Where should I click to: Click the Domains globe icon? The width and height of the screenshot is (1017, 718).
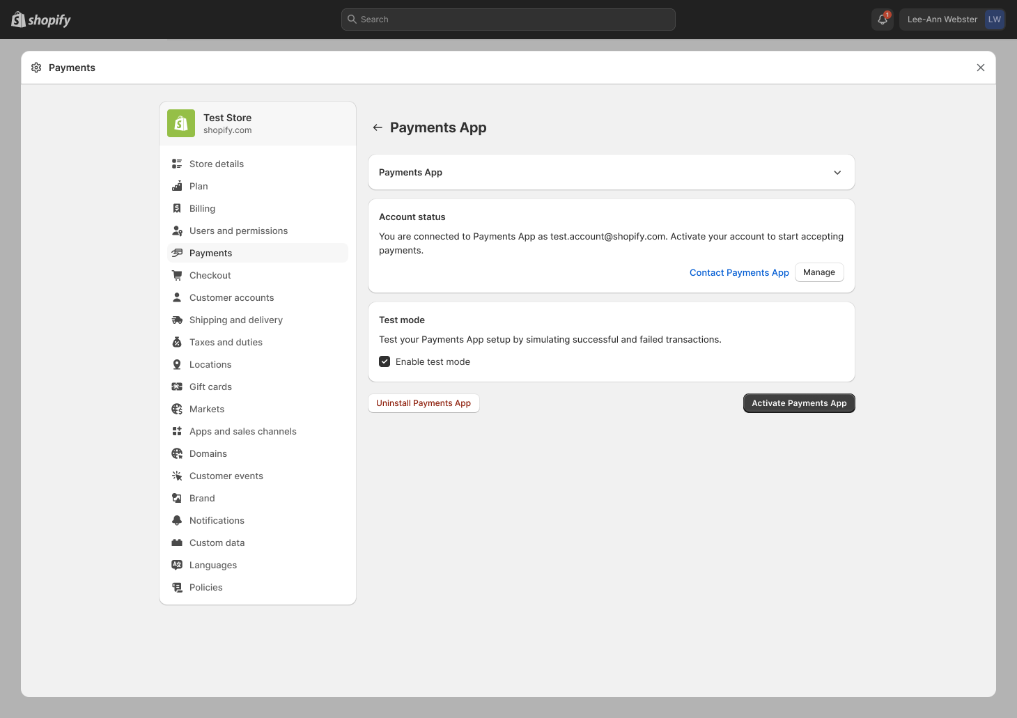tap(177, 453)
